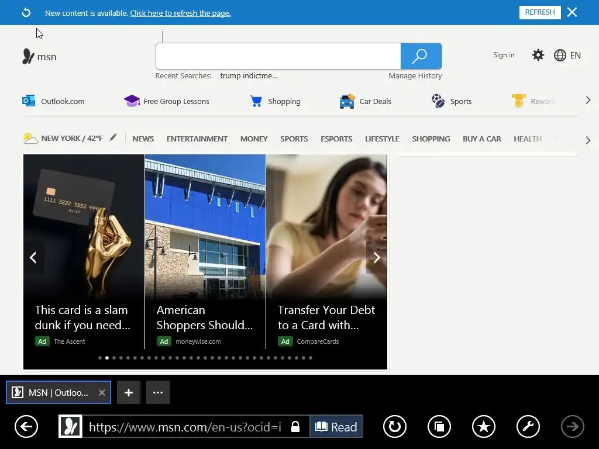Edit weather location pencil icon
This screenshot has height=449, width=599.
[x=113, y=137]
